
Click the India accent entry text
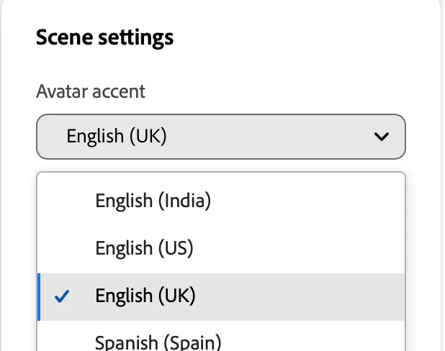point(153,201)
